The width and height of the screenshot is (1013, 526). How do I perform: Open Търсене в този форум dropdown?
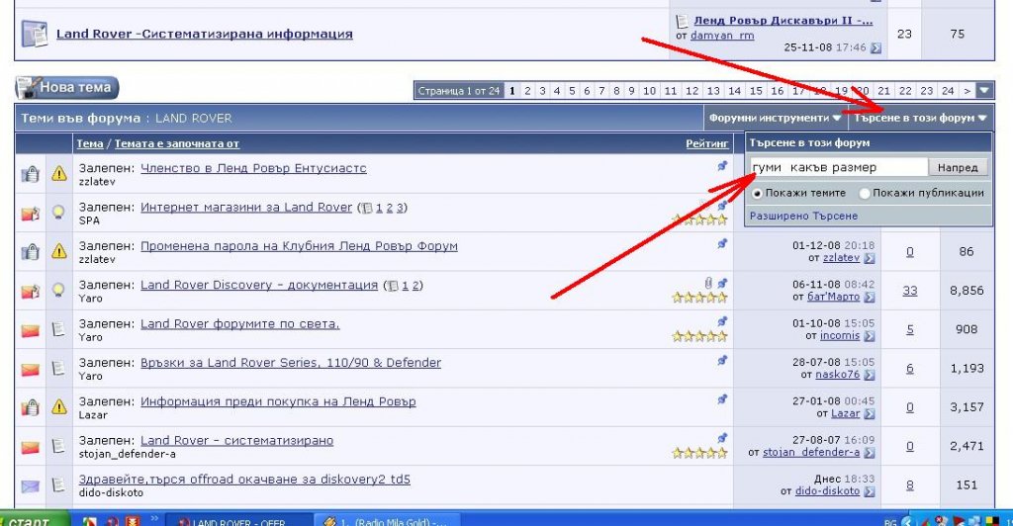[x=920, y=118]
